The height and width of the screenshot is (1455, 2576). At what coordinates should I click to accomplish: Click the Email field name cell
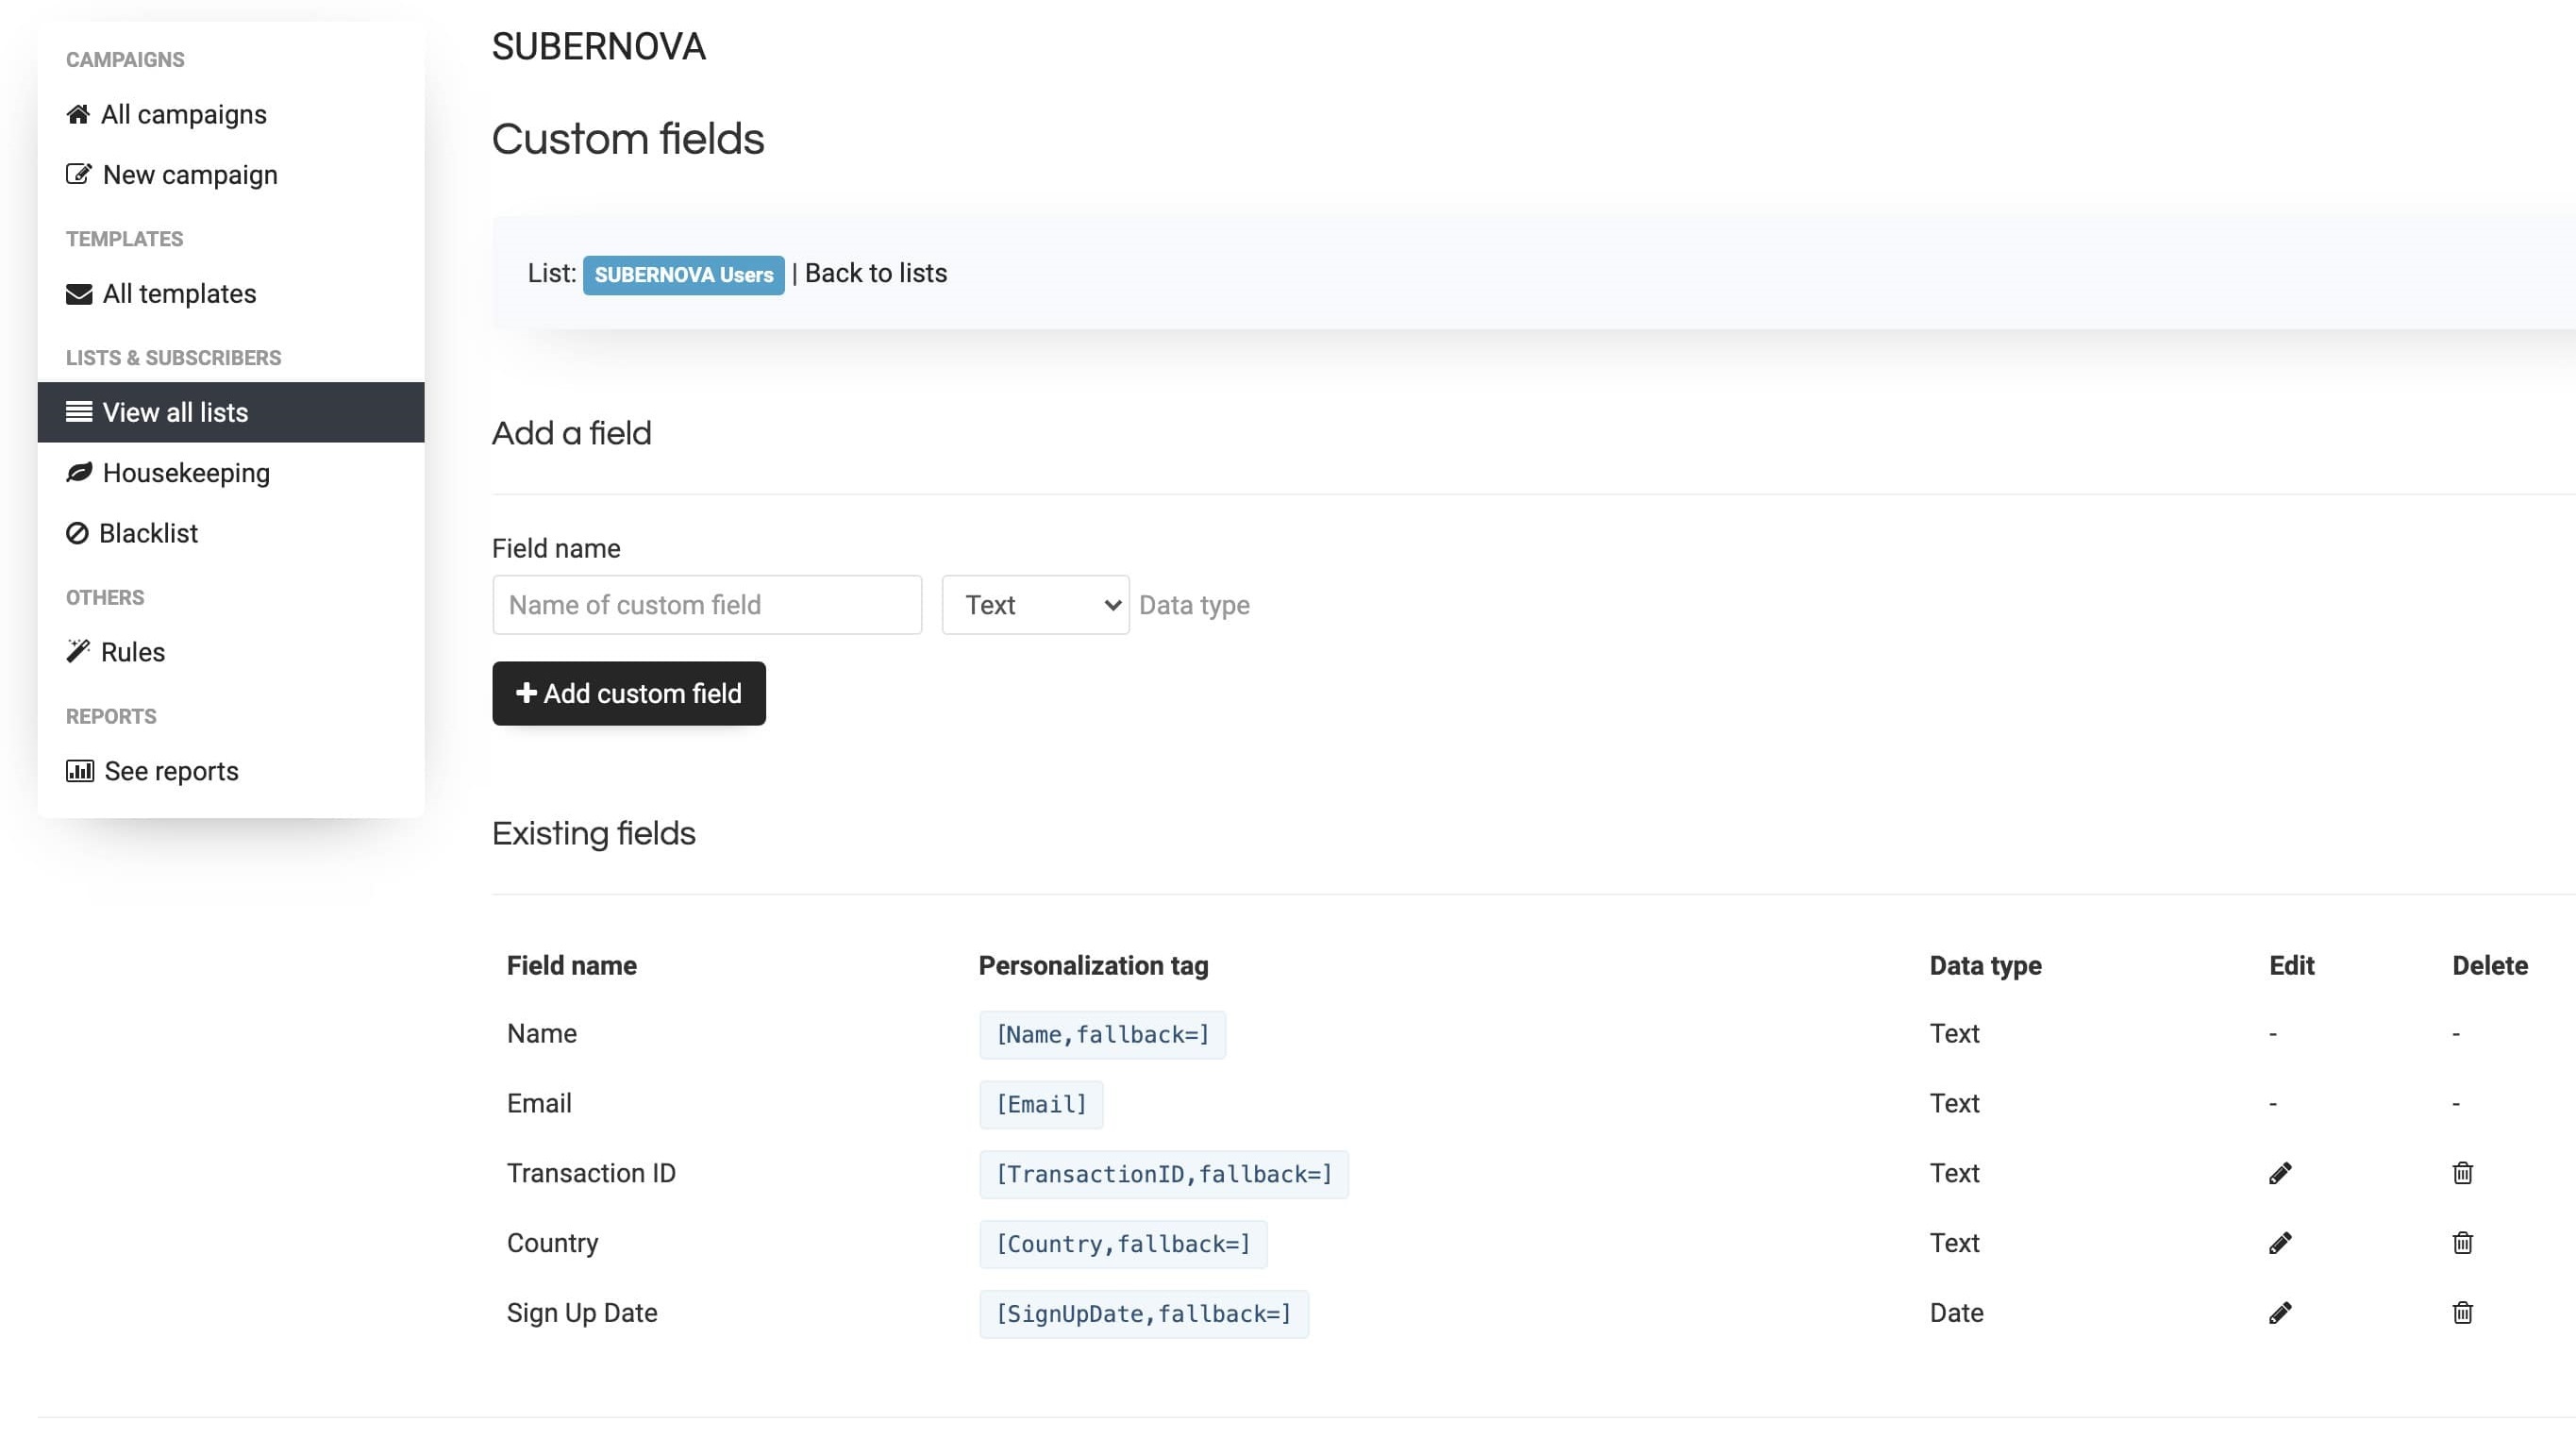[x=539, y=1103]
